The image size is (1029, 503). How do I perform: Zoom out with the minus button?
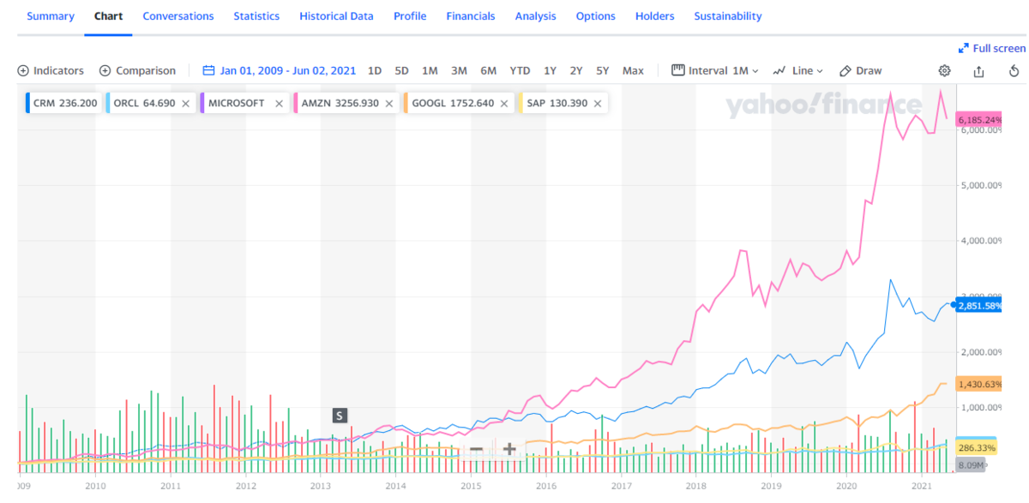point(476,449)
